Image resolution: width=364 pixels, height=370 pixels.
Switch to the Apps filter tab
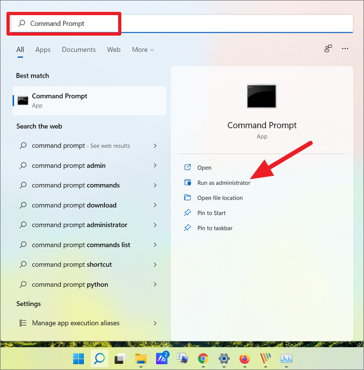(x=43, y=50)
